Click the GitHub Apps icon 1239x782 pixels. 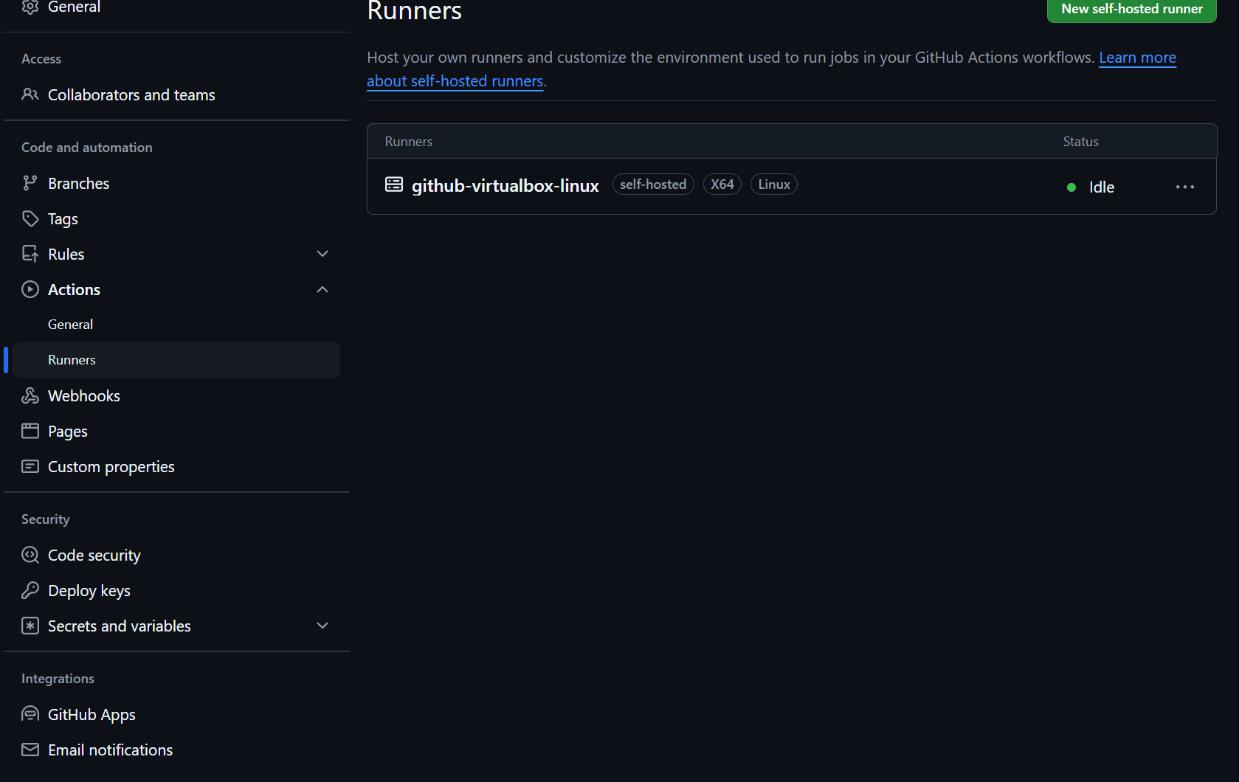coord(30,714)
